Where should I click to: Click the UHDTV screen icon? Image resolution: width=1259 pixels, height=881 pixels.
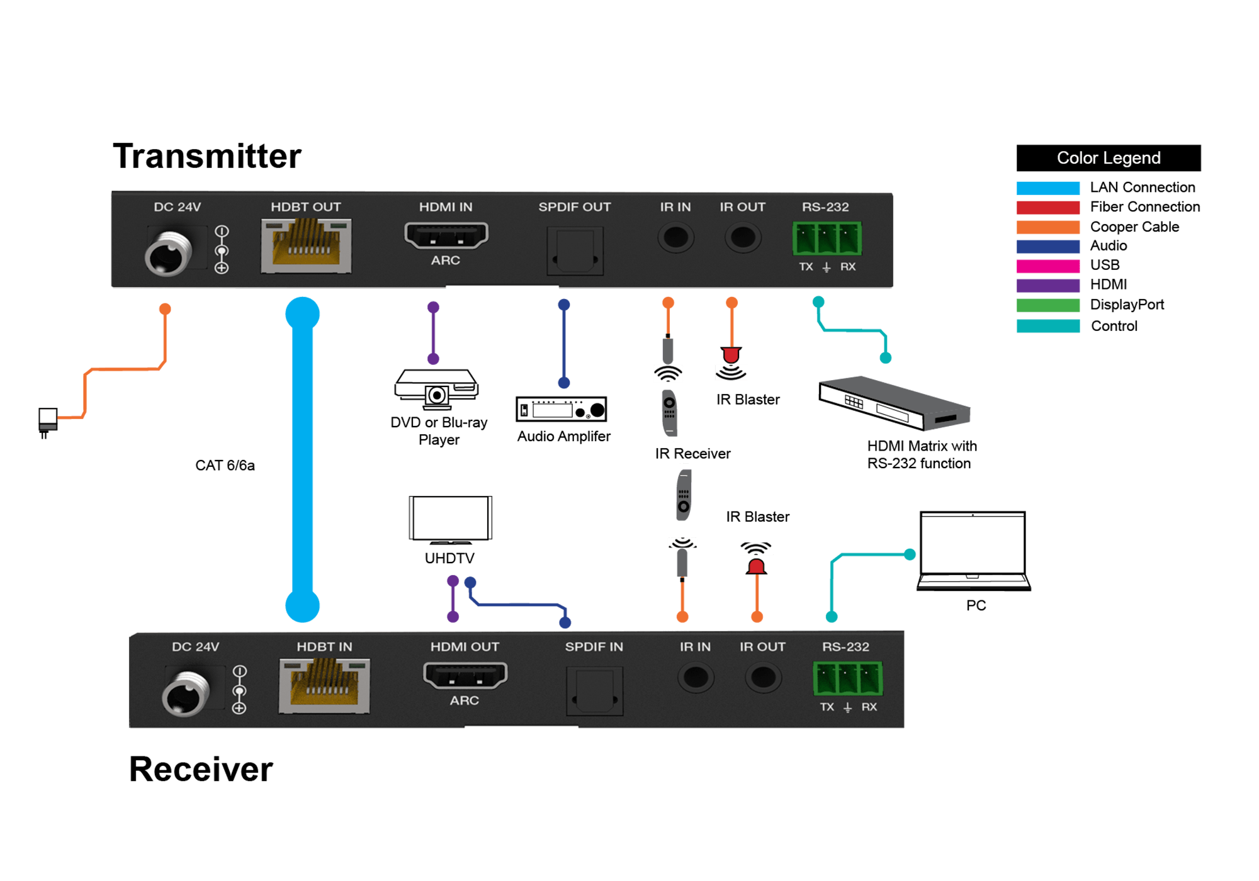point(450,520)
